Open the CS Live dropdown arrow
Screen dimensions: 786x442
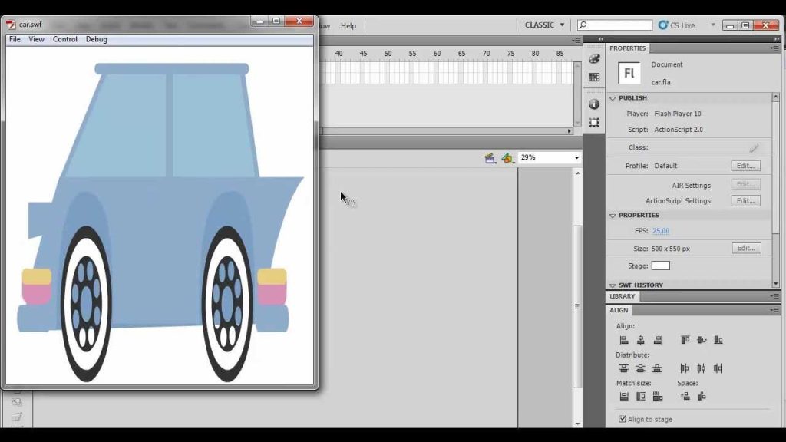point(713,25)
